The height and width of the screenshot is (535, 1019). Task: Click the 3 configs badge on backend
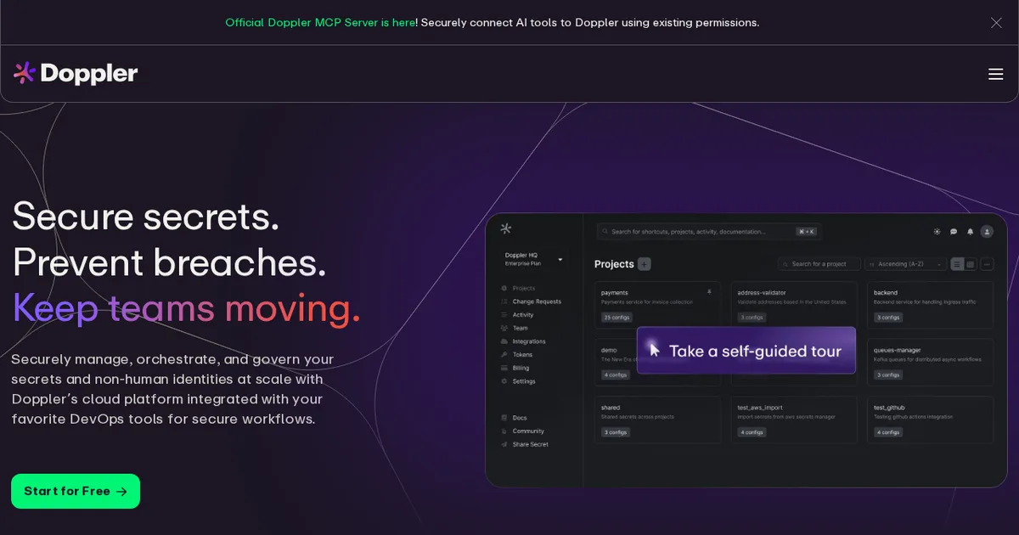888,318
